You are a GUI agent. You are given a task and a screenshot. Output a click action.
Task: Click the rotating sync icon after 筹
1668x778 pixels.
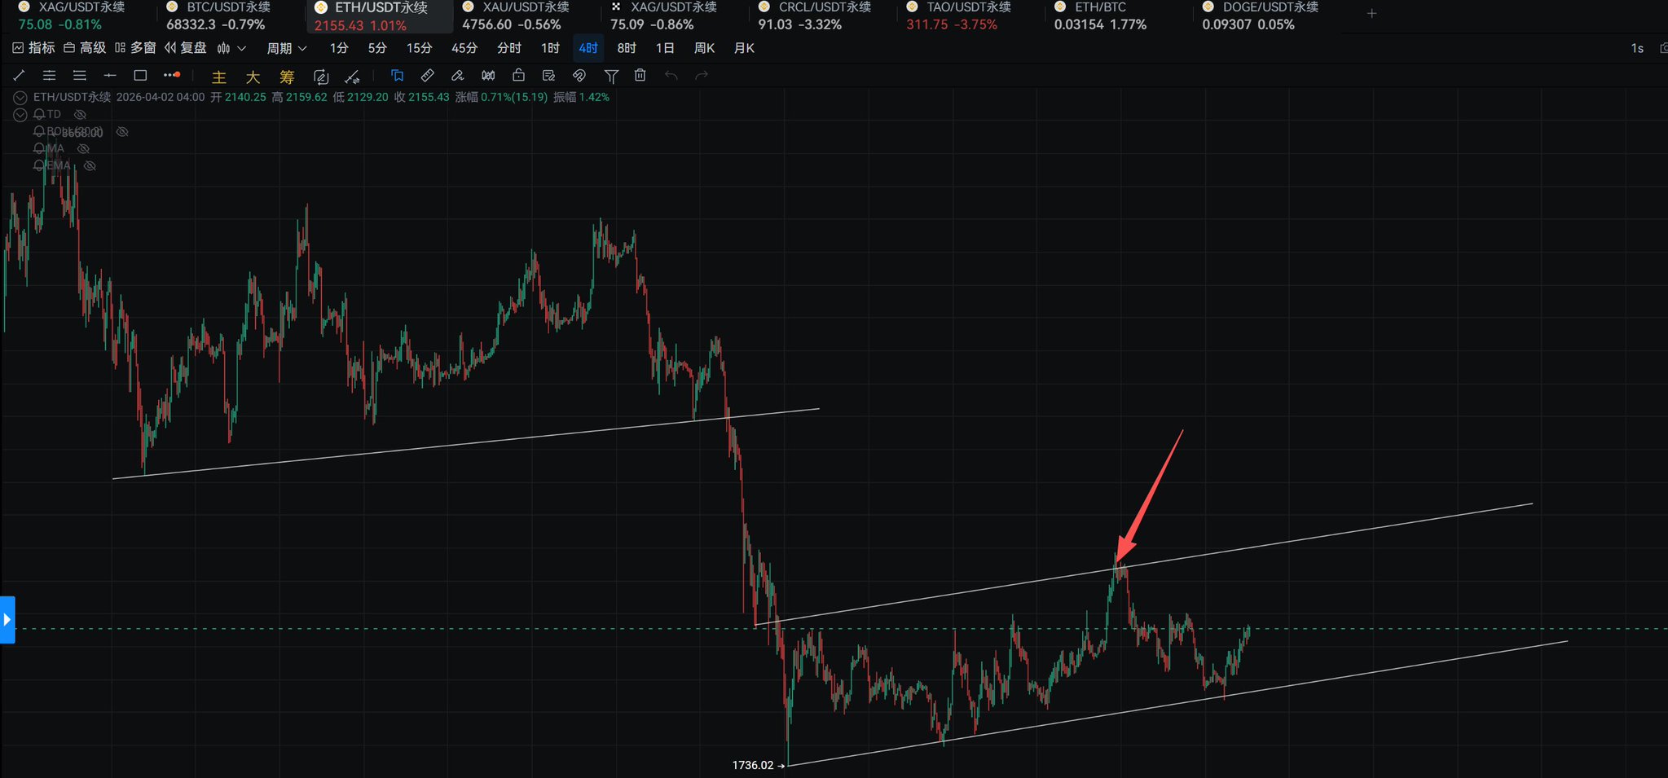[321, 77]
